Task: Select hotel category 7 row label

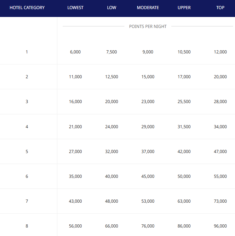Action: [27, 201]
